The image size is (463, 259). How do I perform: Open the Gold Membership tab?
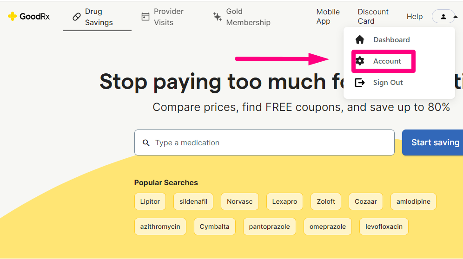[x=242, y=17]
